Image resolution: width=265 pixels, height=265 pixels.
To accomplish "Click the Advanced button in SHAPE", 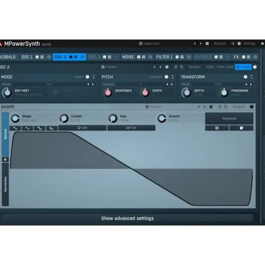I will 229,118.
